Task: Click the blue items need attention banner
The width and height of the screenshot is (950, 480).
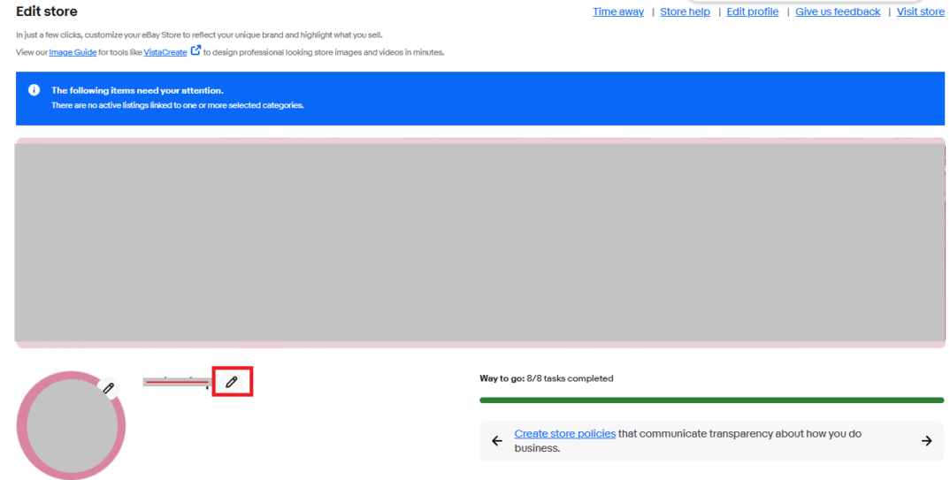Action: click(x=479, y=98)
